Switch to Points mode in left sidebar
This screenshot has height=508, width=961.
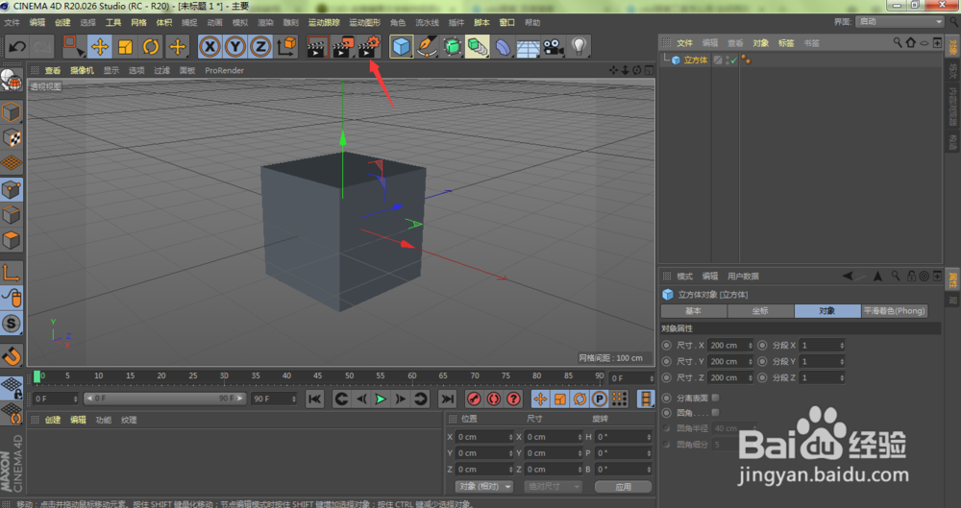(12, 190)
